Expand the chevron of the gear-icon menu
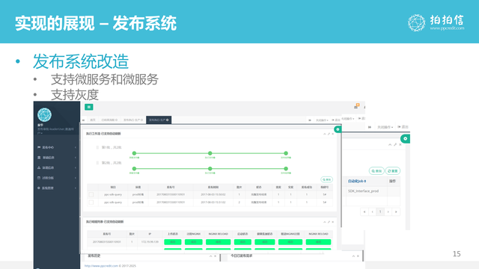This screenshot has height=269, width=479. click(x=76, y=188)
